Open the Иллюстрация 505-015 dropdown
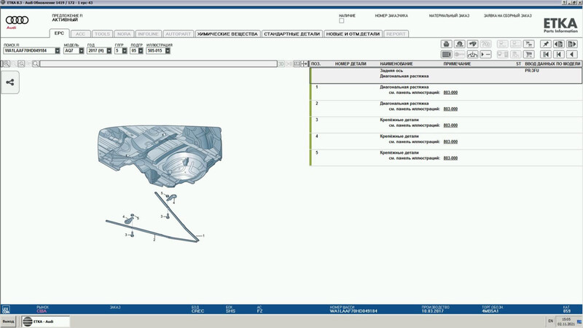Viewport: 583px width, 328px height. (168, 50)
